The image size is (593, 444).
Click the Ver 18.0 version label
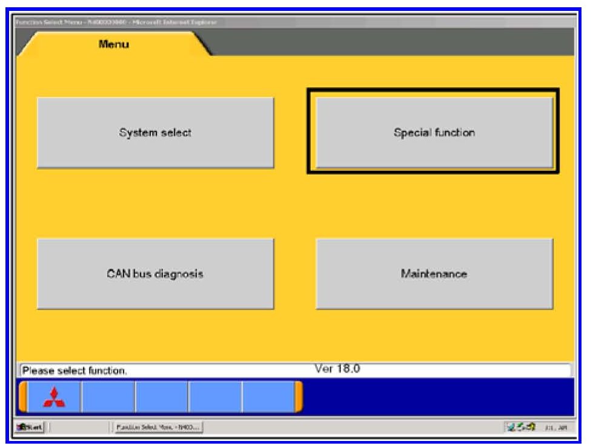click(x=337, y=368)
